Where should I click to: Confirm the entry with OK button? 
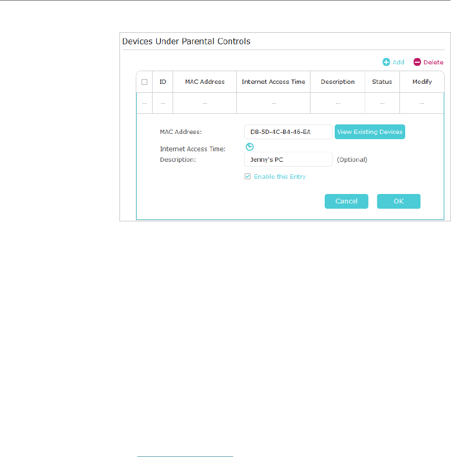(x=398, y=201)
